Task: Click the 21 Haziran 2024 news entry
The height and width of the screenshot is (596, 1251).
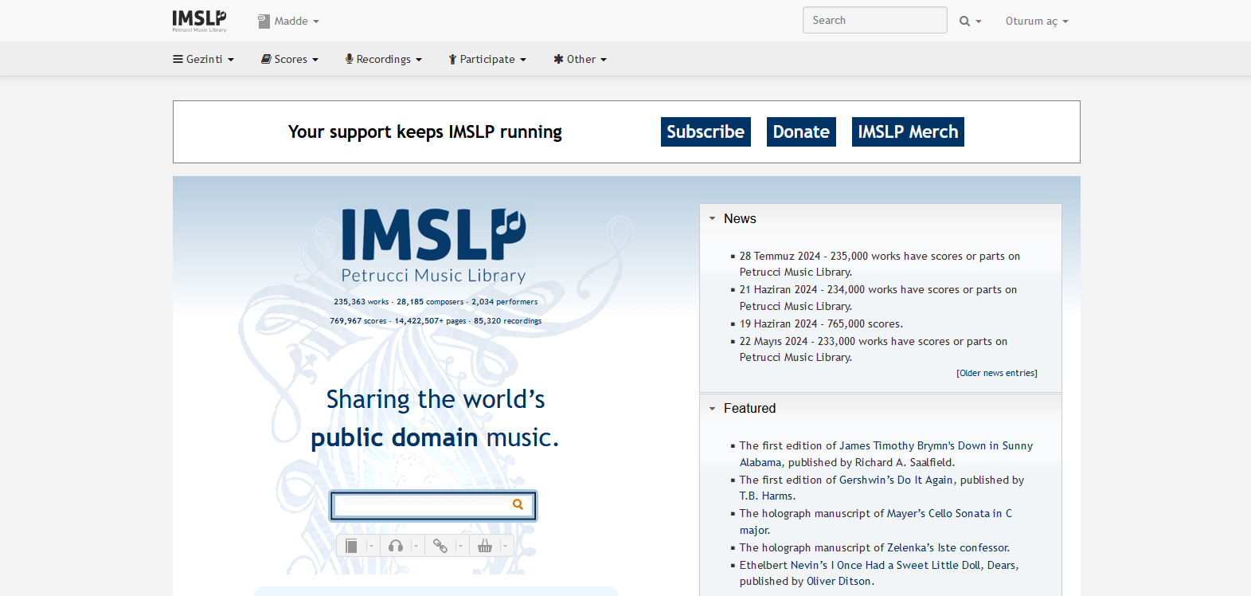Action: (x=878, y=298)
